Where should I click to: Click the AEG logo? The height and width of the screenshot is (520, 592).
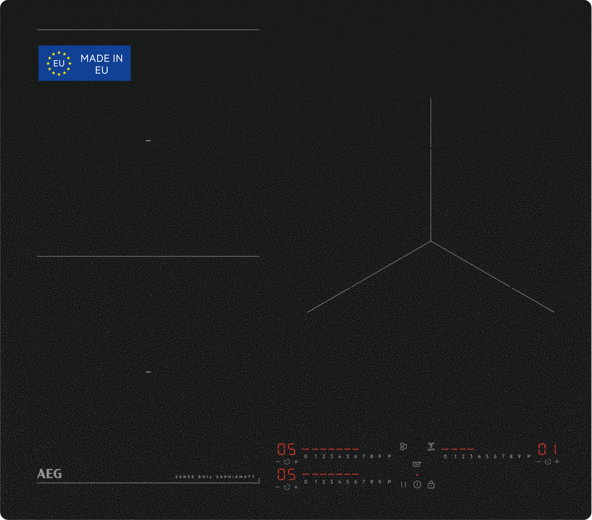click(x=49, y=474)
